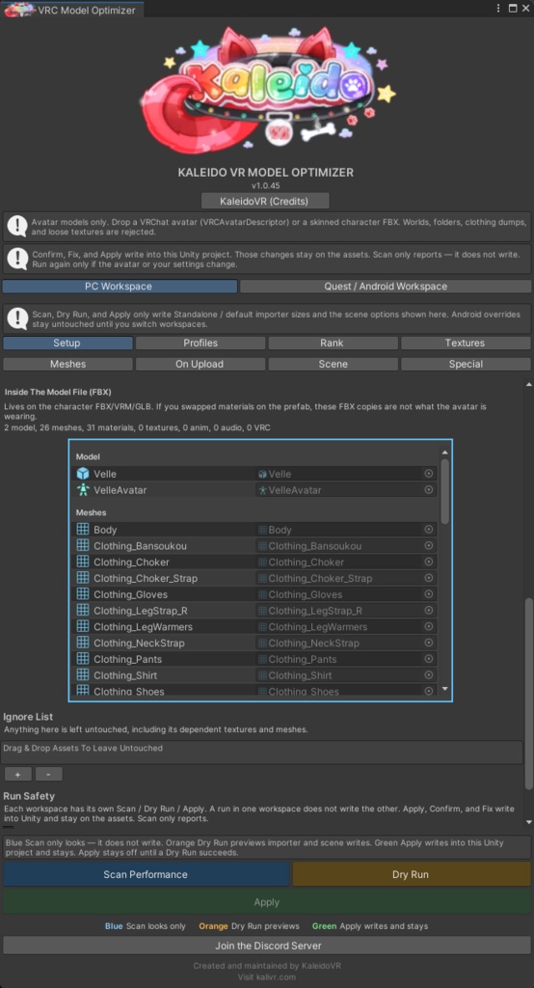Viewport: 534px width, 988px height.
Task: Remove Ignore List entry with minus
Action: [48, 774]
